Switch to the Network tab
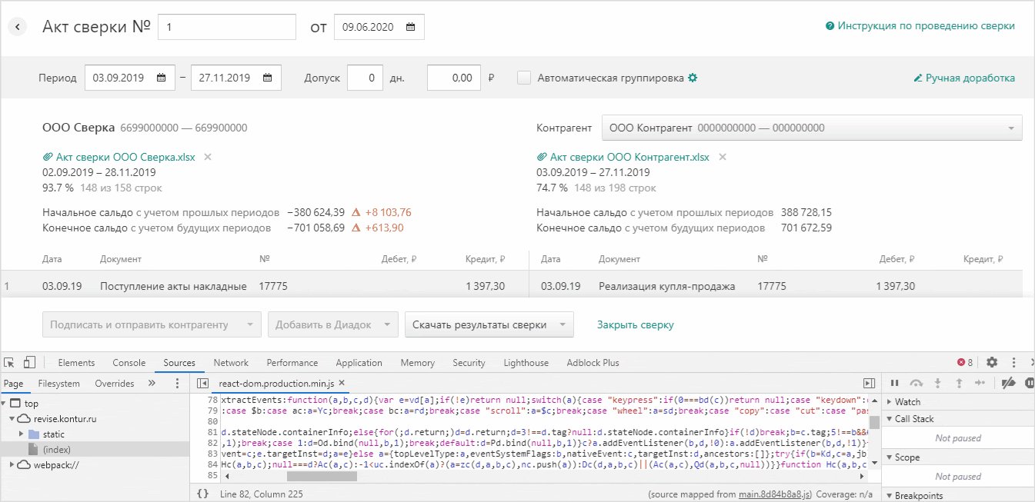This screenshot has height=502, width=1035. (231, 363)
